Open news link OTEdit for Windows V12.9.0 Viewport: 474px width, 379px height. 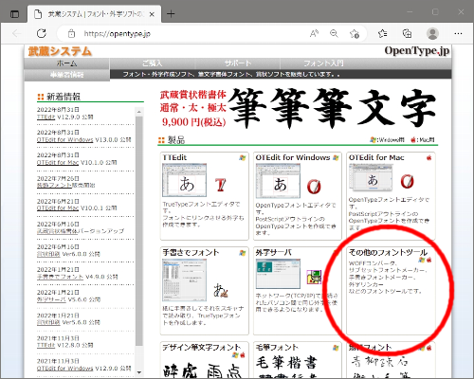pos(64,369)
